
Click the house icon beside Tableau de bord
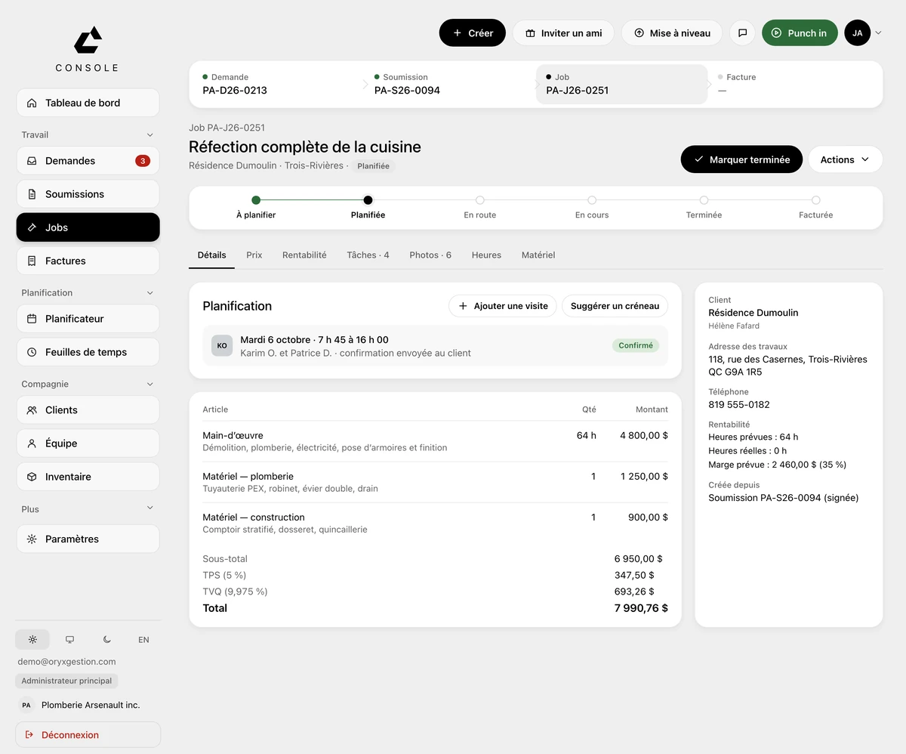[32, 103]
